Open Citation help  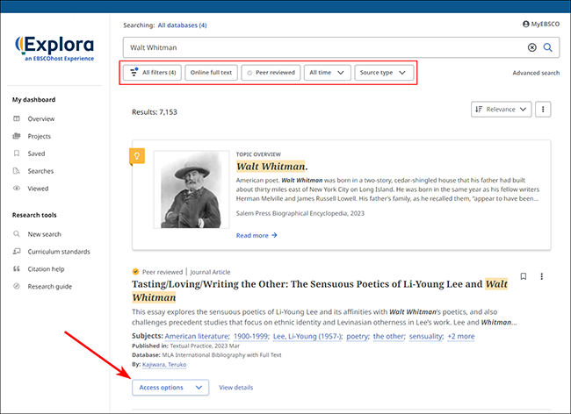[x=46, y=269]
